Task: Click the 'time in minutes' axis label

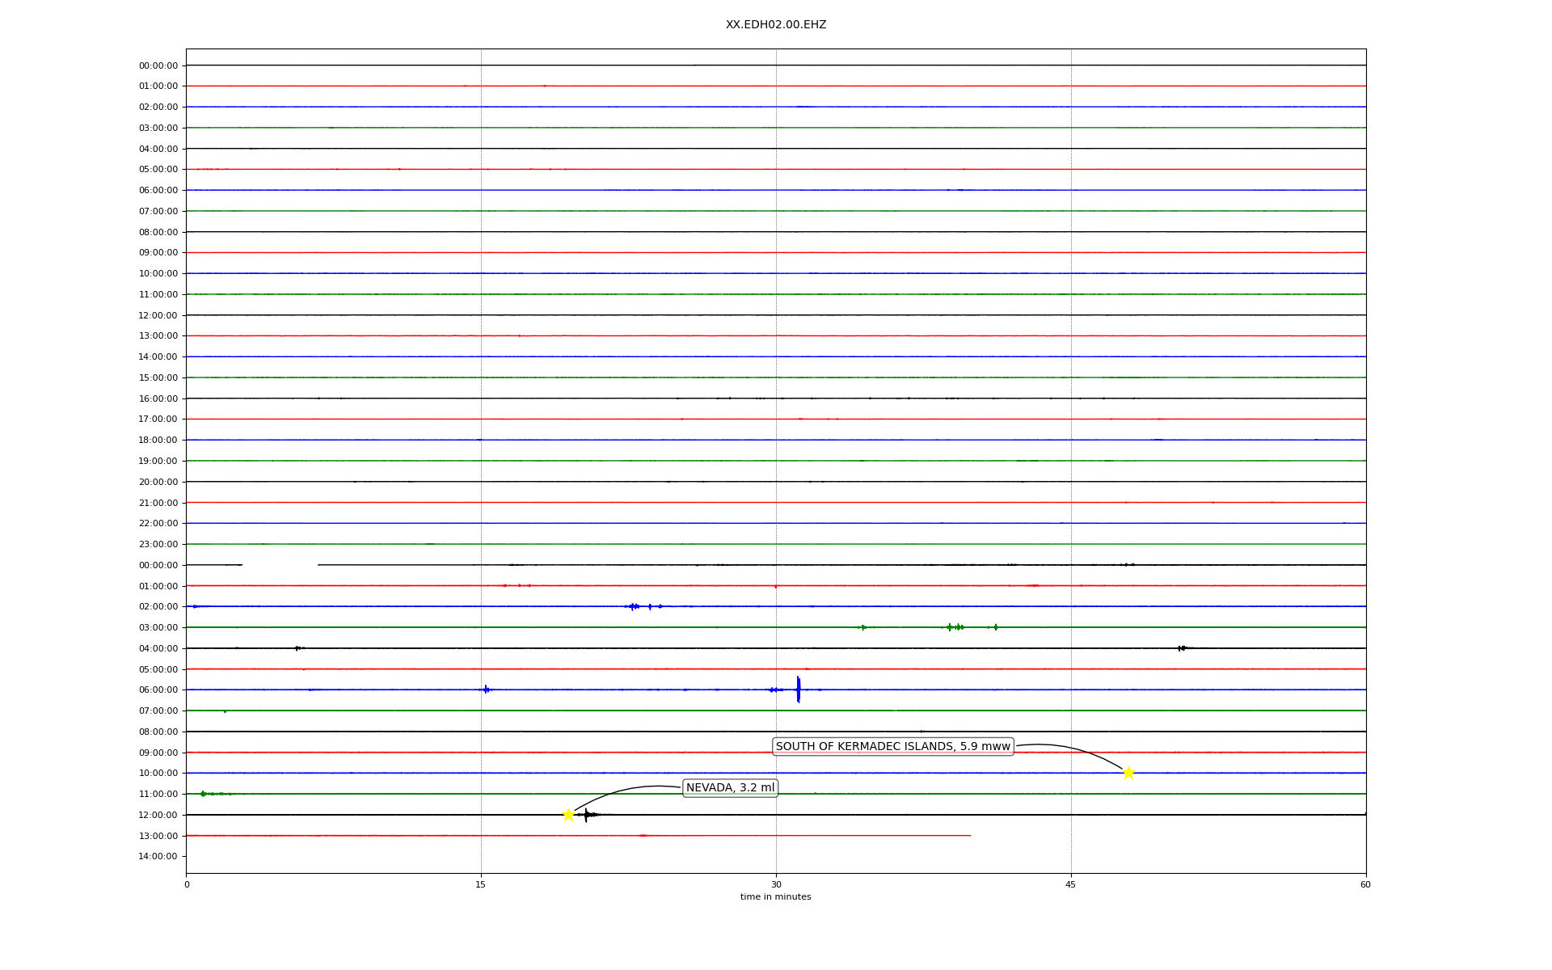Action: coord(775,896)
